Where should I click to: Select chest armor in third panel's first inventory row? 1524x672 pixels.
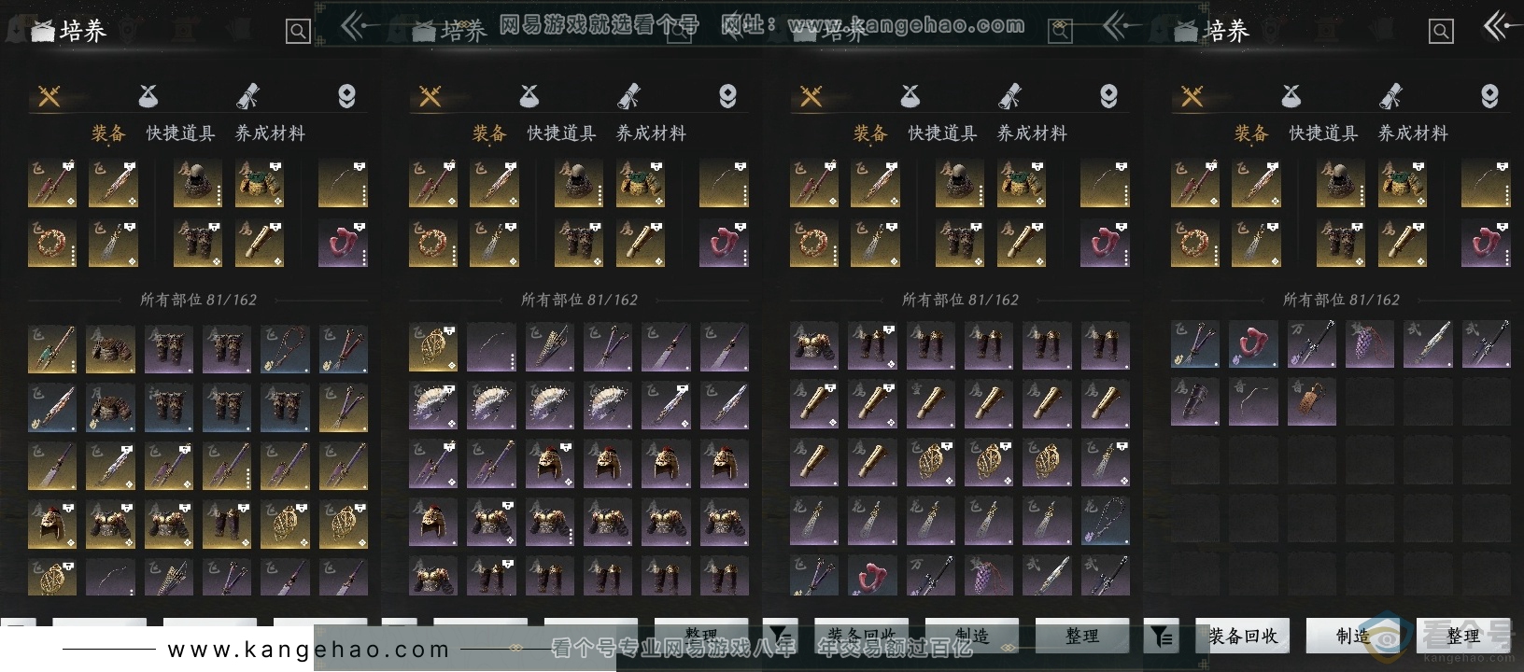pos(814,347)
